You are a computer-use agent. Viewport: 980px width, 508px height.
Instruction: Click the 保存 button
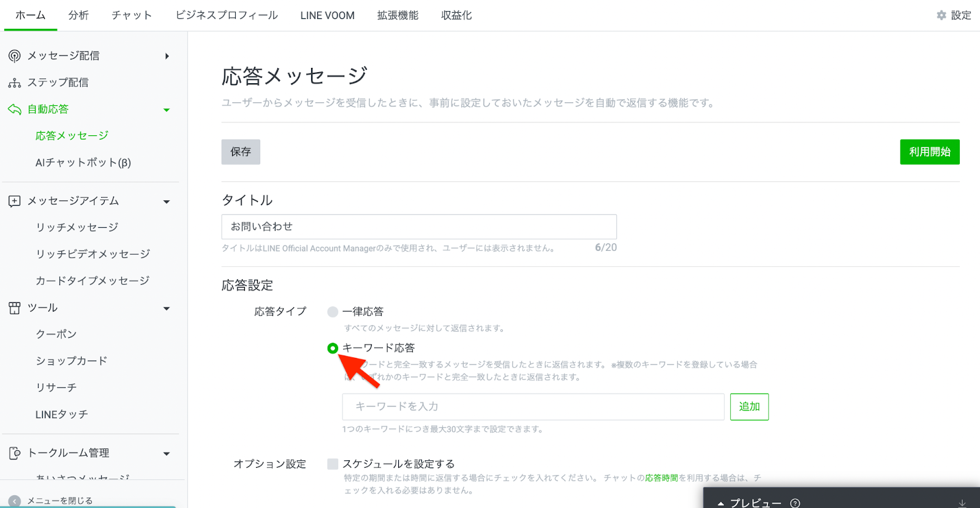coord(241,152)
